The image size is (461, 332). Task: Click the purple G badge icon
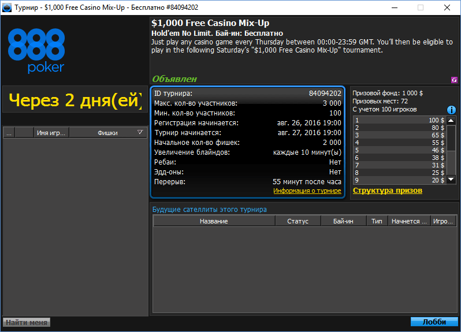(454, 80)
